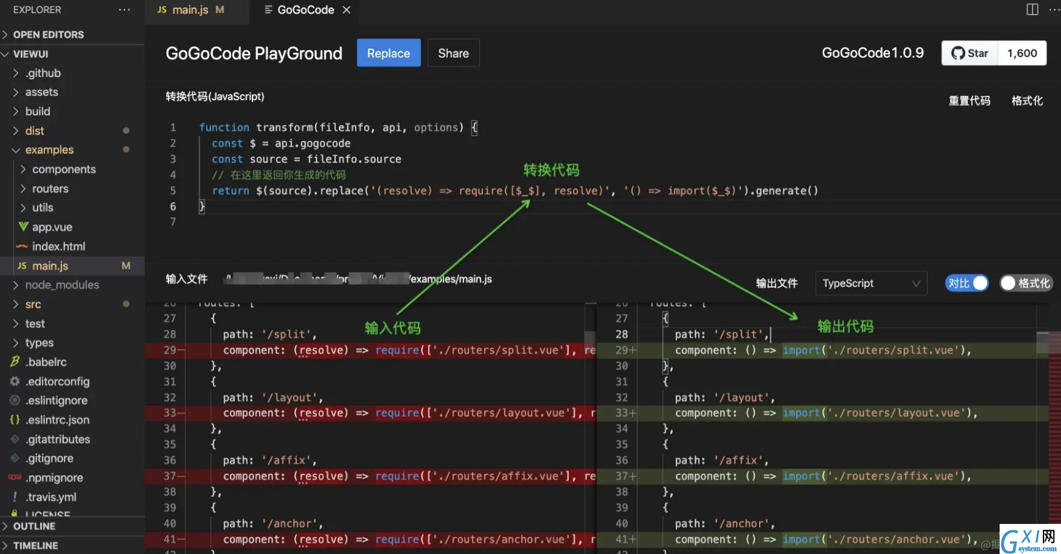Click the modified dot on dist folder

tap(126, 131)
